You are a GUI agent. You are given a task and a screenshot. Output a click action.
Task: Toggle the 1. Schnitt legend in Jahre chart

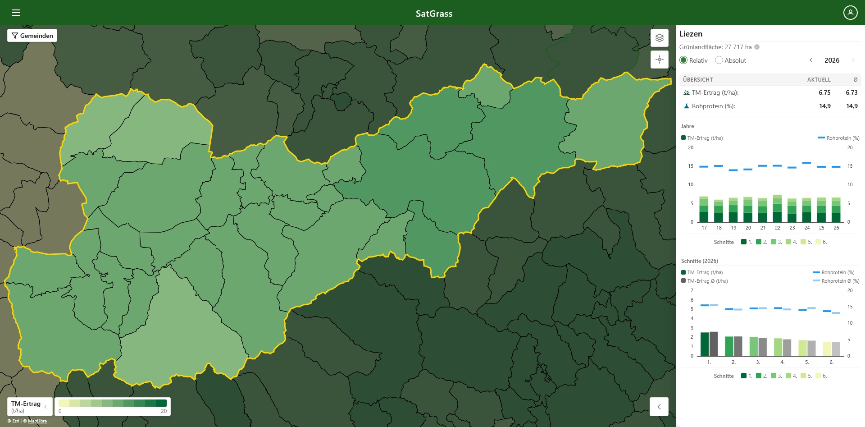click(747, 242)
